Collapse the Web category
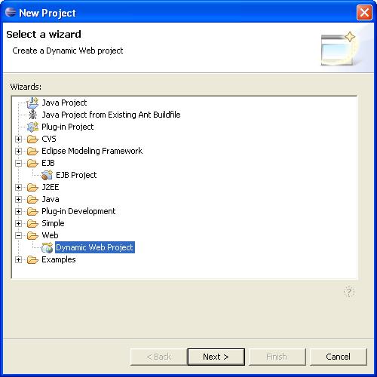The image size is (377, 377). [x=18, y=235]
